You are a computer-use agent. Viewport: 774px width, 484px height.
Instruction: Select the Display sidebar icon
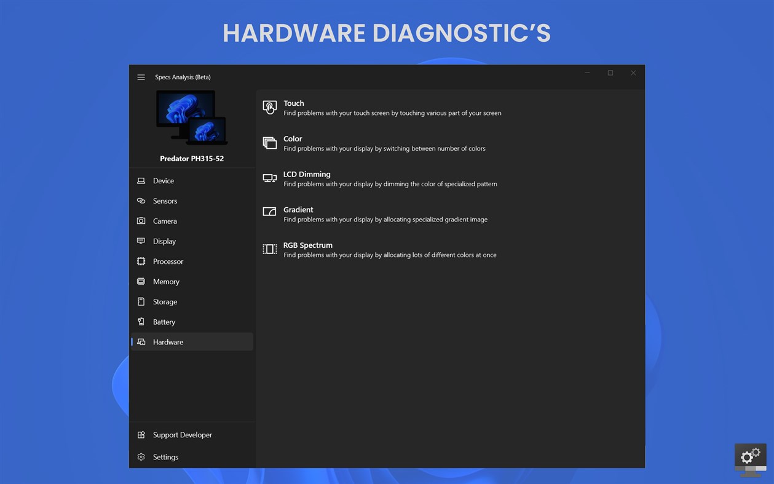click(x=141, y=240)
